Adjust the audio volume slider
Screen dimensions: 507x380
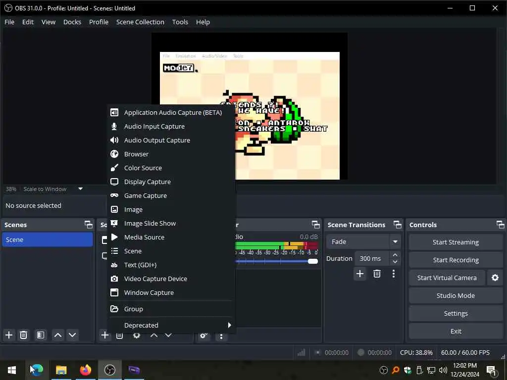coord(313,261)
